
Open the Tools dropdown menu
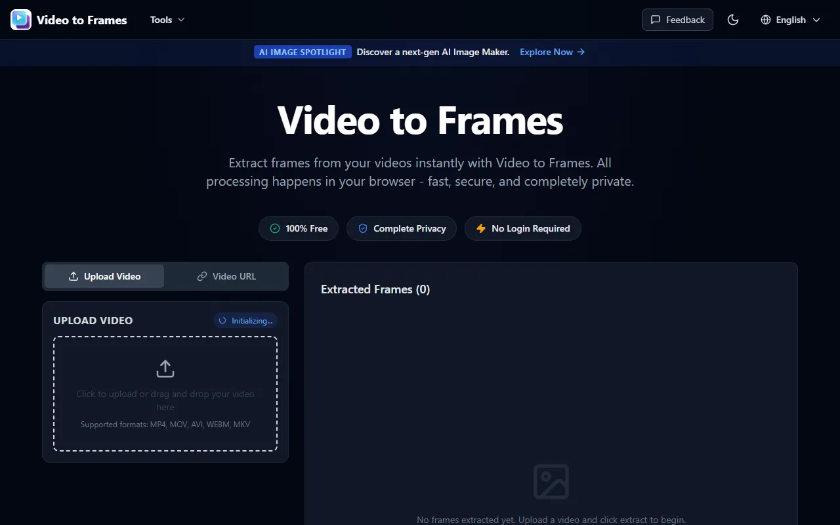[167, 20]
